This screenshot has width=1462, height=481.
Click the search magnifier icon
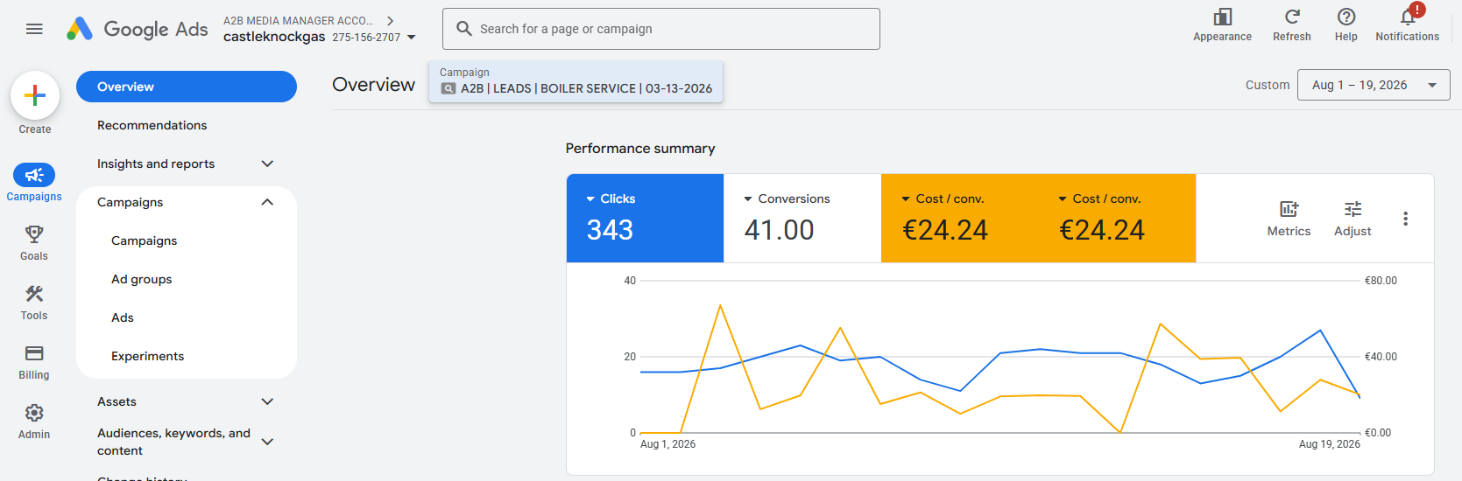pyautogui.click(x=464, y=29)
